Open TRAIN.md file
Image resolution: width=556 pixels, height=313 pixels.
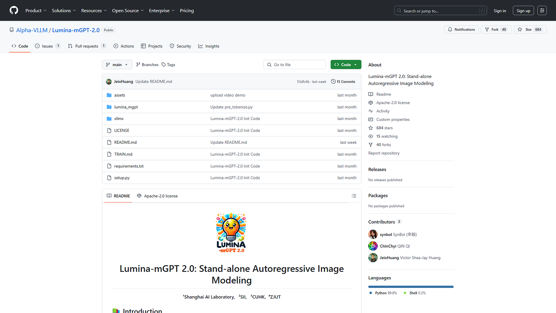[123, 154]
